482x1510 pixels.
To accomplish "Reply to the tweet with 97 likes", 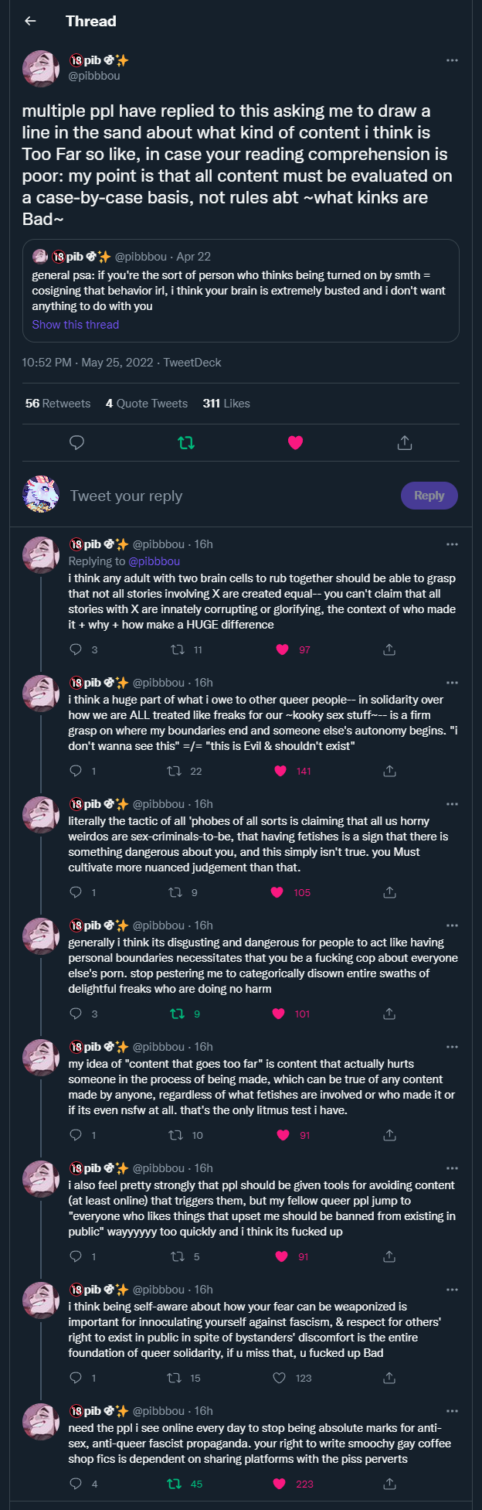I will 76,649.
